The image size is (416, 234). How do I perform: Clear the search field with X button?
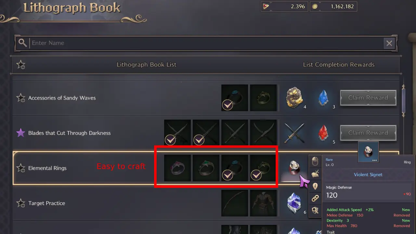[x=389, y=43]
